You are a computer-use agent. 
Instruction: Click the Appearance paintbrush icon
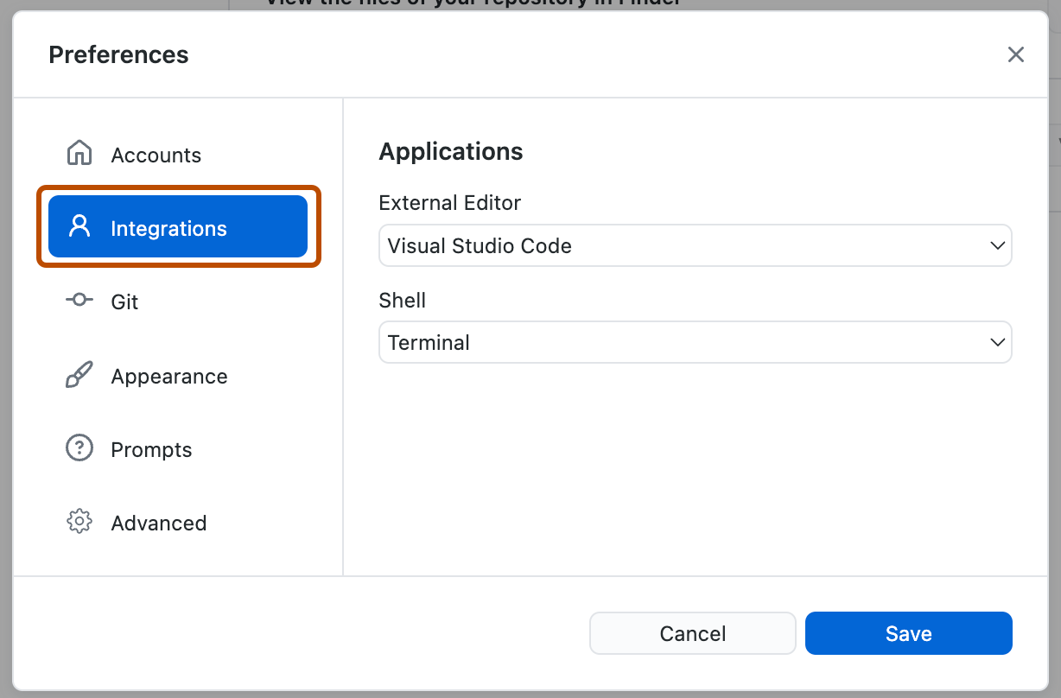(79, 375)
